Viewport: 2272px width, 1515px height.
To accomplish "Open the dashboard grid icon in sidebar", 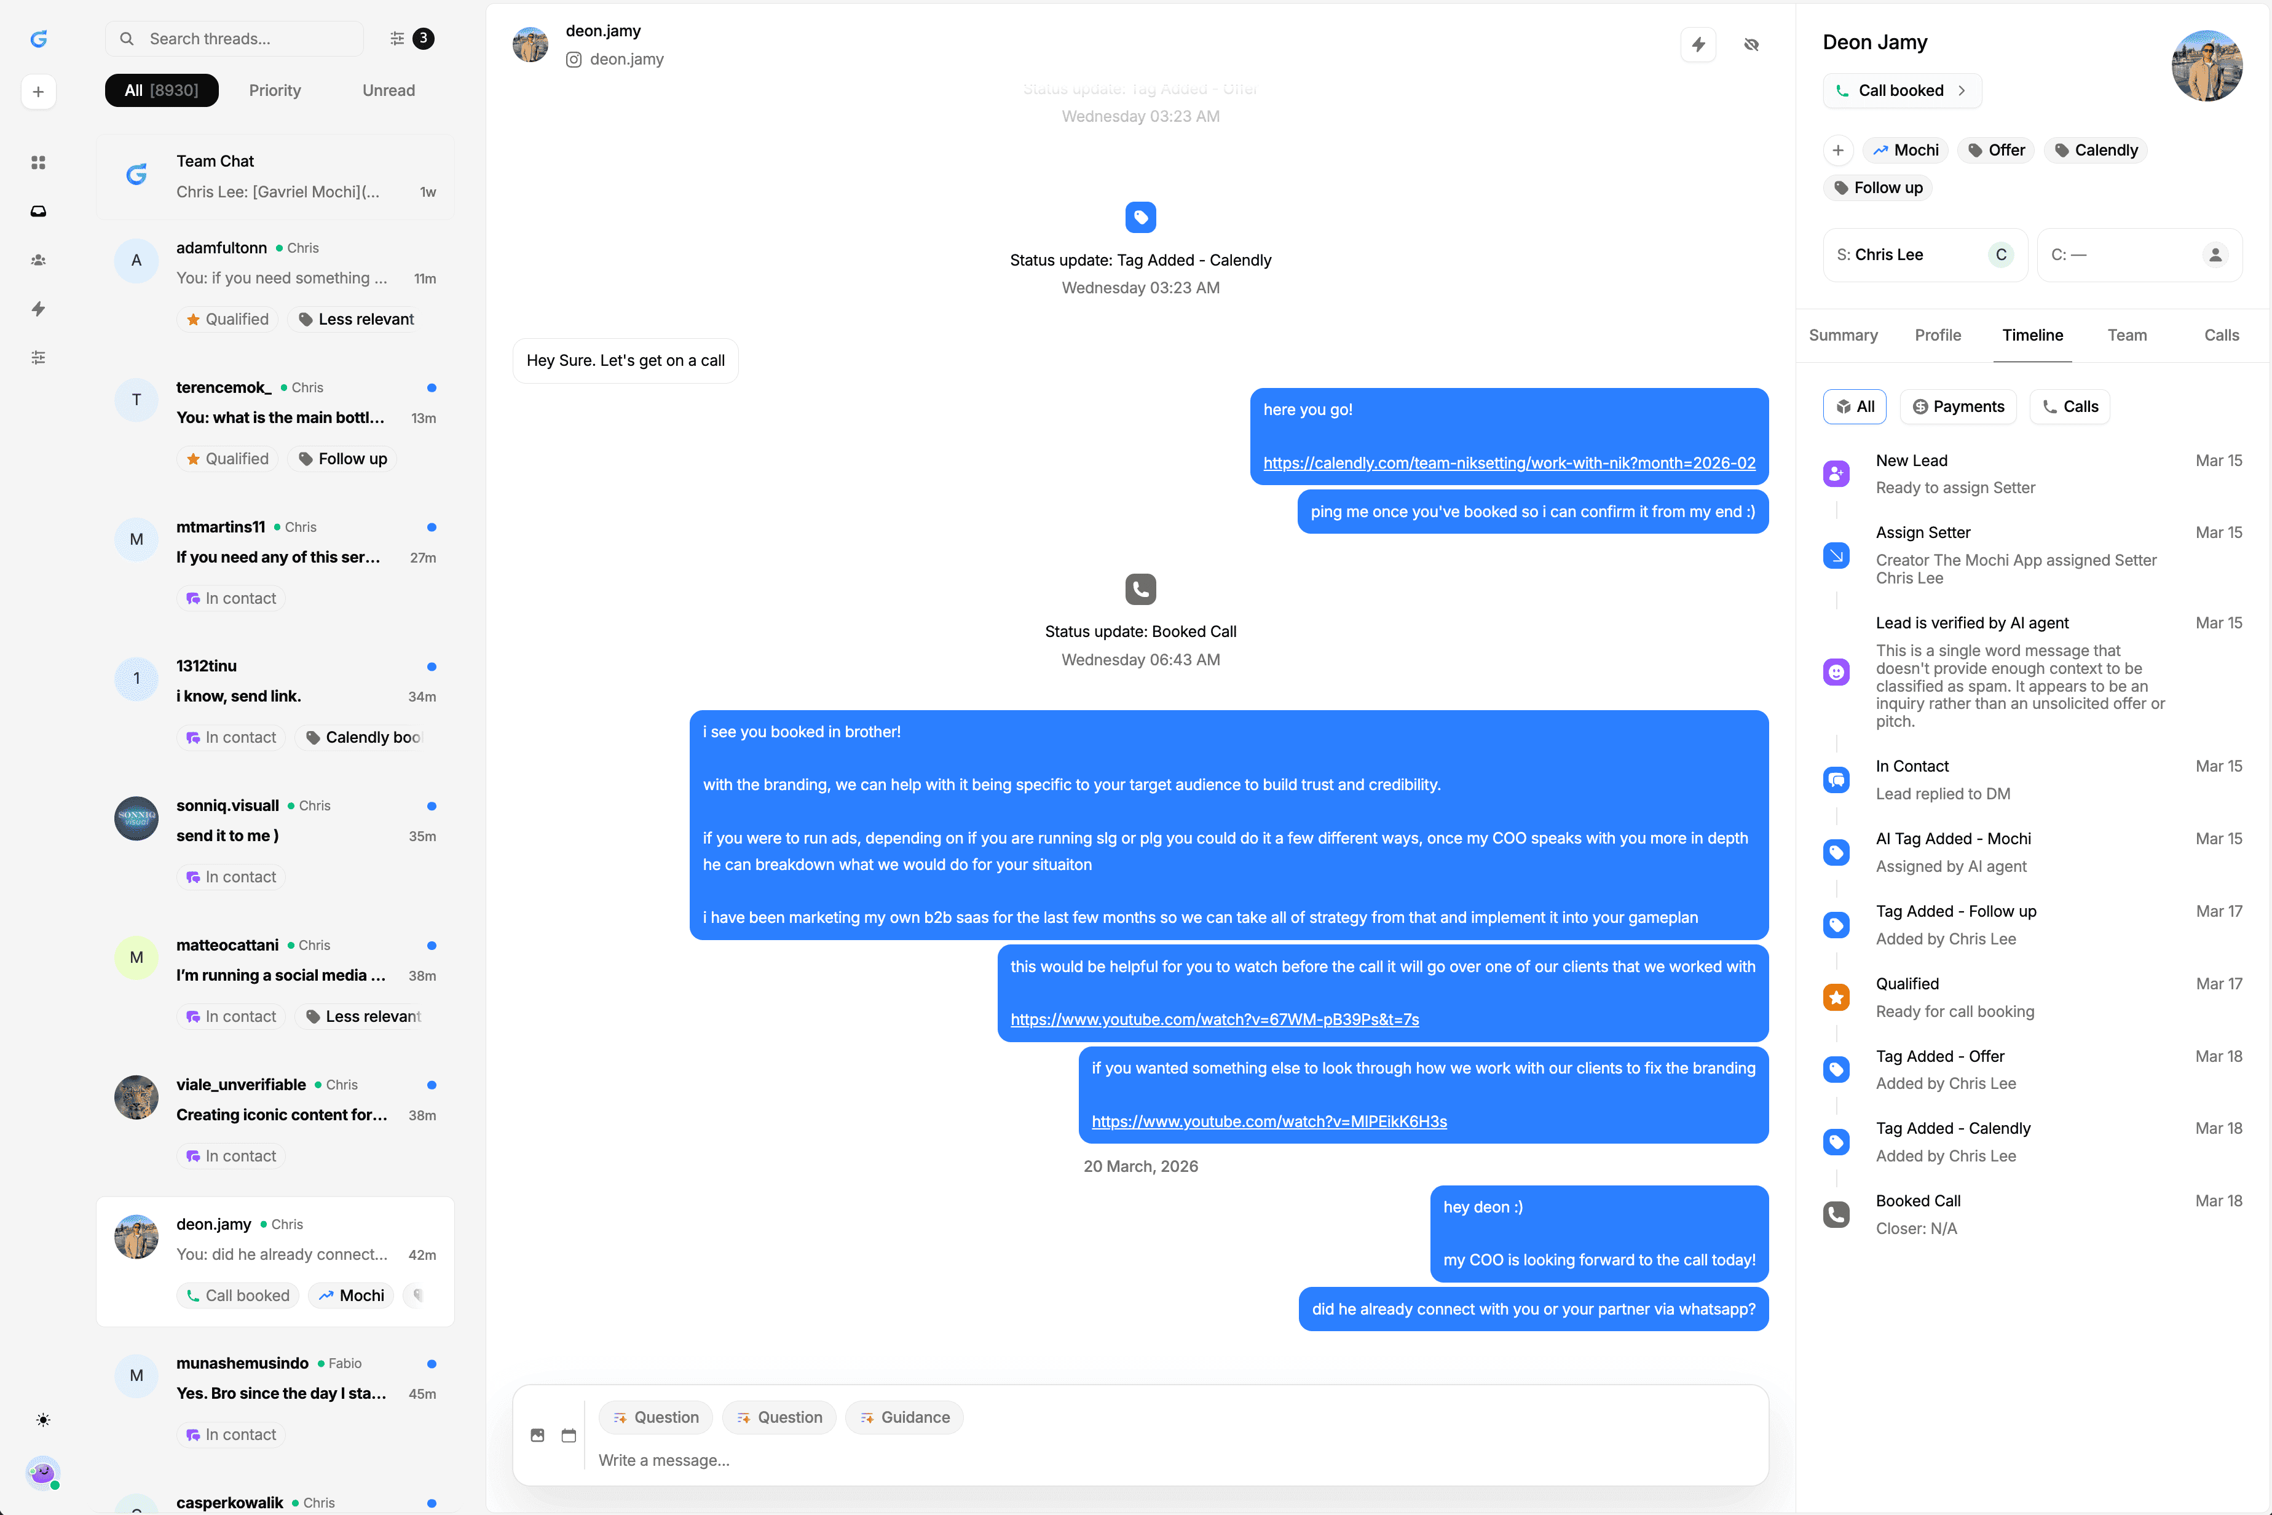I will [x=39, y=162].
